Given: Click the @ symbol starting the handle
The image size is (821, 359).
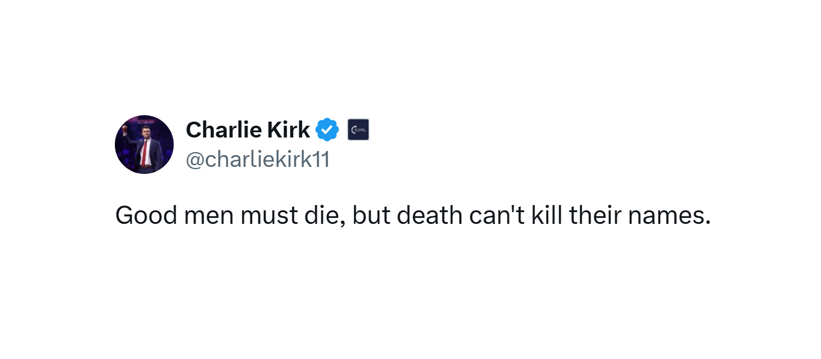Looking at the screenshot, I should (x=195, y=160).
